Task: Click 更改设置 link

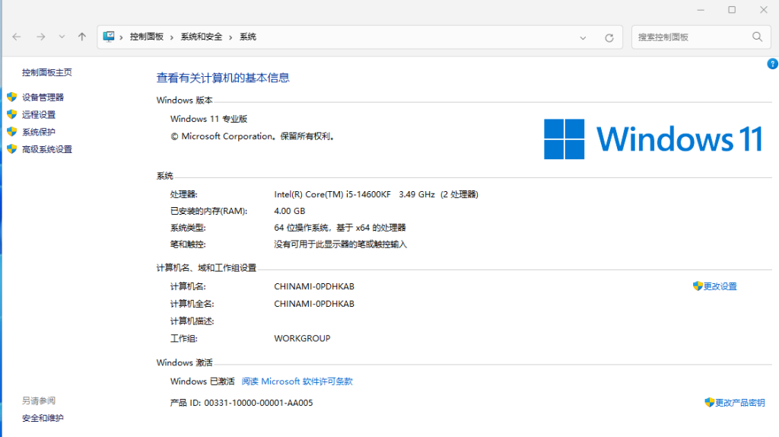Action: (720, 286)
